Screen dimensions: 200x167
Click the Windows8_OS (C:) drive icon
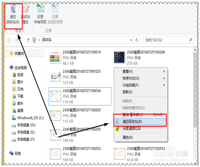(x=14, y=118)
